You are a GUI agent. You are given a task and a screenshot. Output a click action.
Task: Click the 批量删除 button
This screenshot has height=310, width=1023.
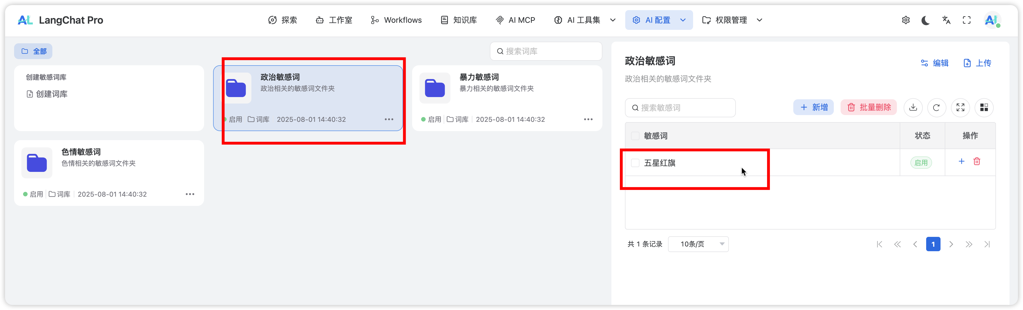tap(868, 107)
